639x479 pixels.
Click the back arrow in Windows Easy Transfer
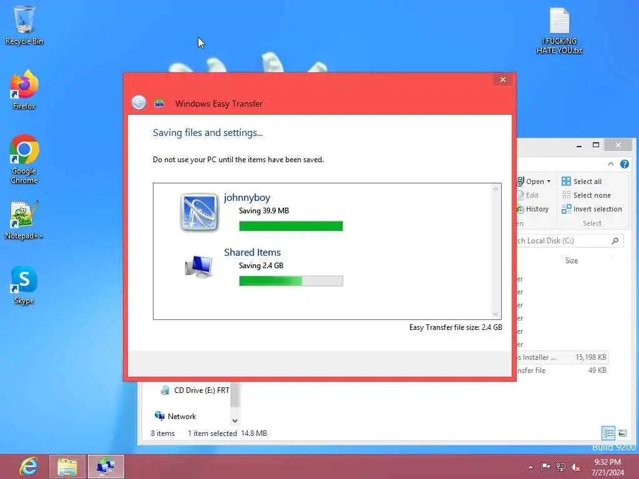(x=139, y=103)
